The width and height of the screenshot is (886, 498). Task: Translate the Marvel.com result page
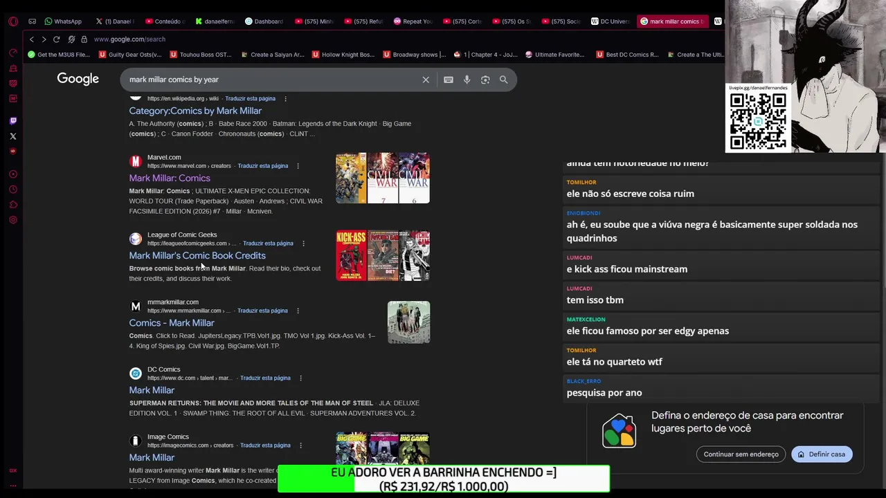(x=263, y=166)
